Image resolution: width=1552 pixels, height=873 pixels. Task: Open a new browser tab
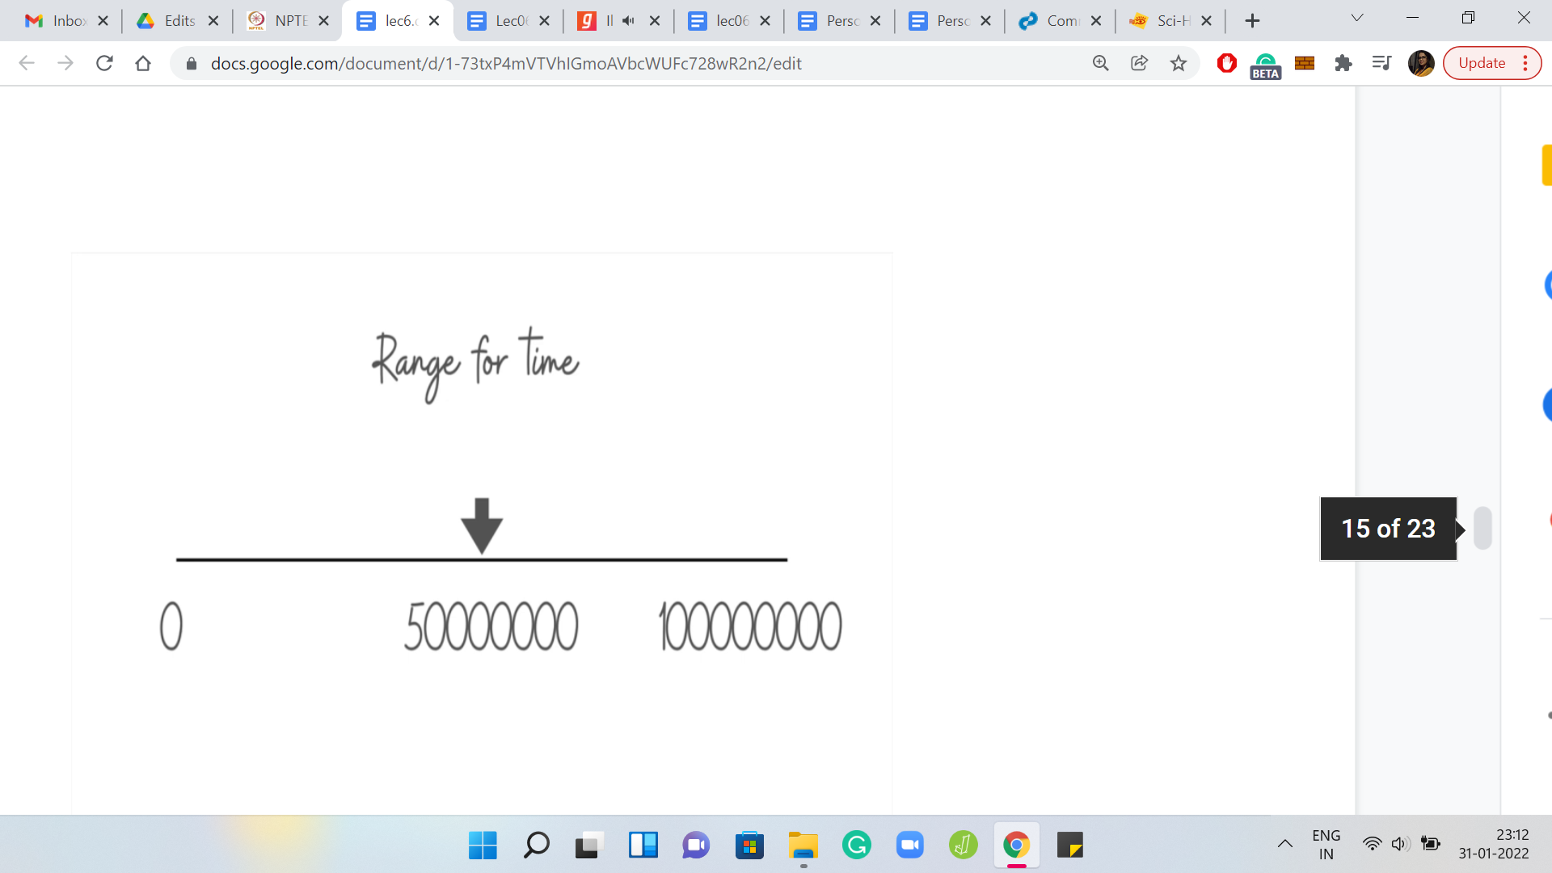[x=1252, y=21]
